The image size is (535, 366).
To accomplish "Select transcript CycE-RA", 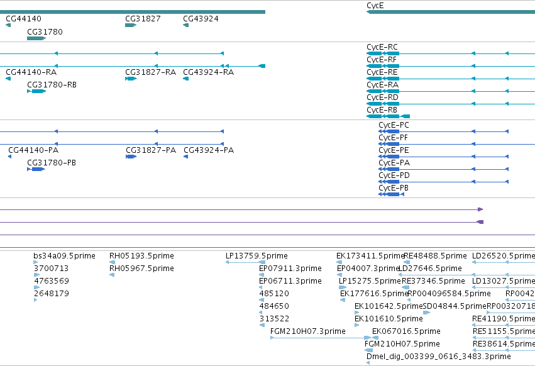I will [x=382, y=85].
